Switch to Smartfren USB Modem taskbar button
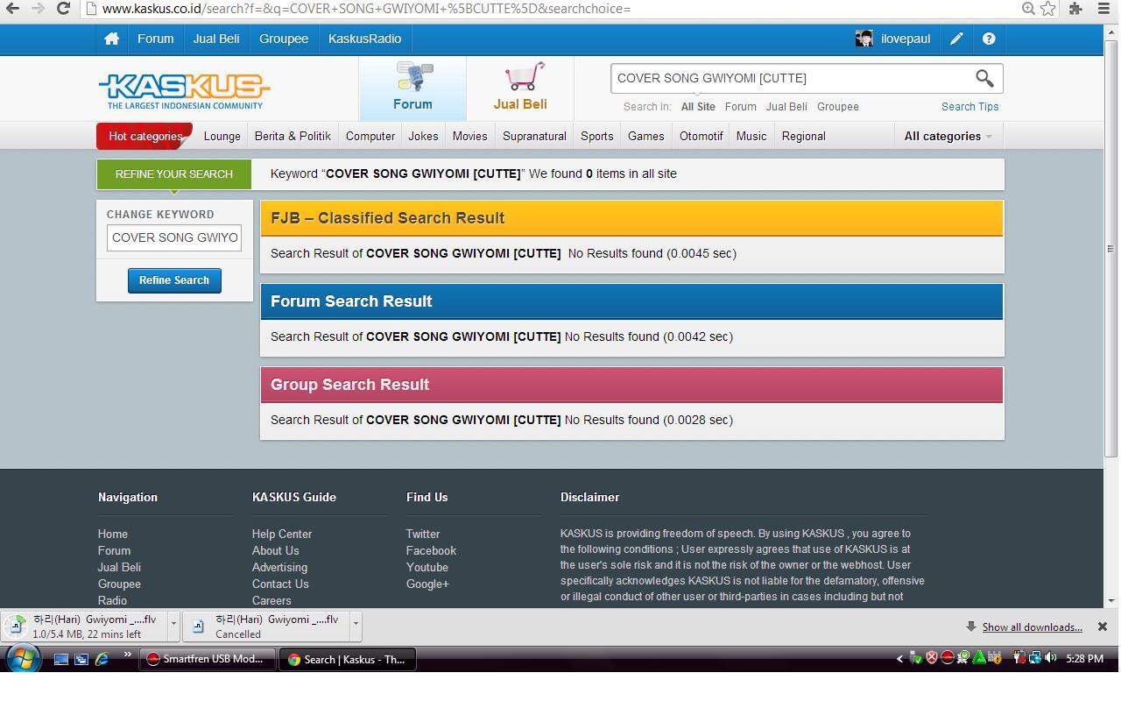The height and width of the screenshot is (701, 1121). click(208, 659)
